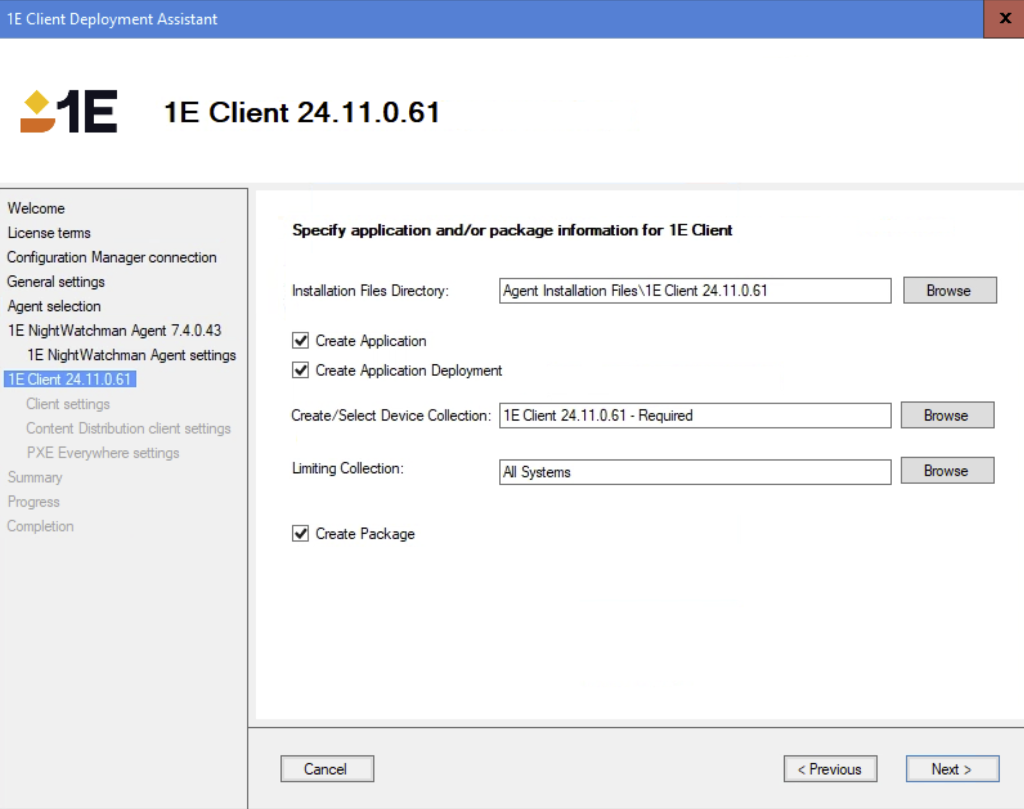Screen dimensions: 1024x809
Task: Proceed with the Next button
Action: 952,768
